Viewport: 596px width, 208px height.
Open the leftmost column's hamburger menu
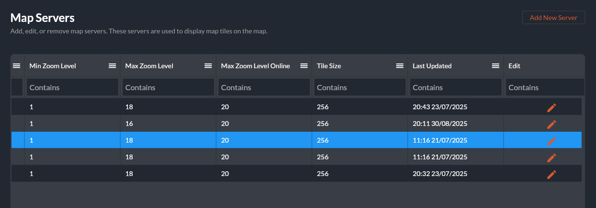tap(16, 66)
